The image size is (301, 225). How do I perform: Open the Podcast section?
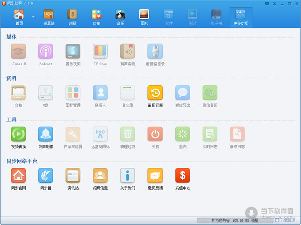[x=46, y=52]
